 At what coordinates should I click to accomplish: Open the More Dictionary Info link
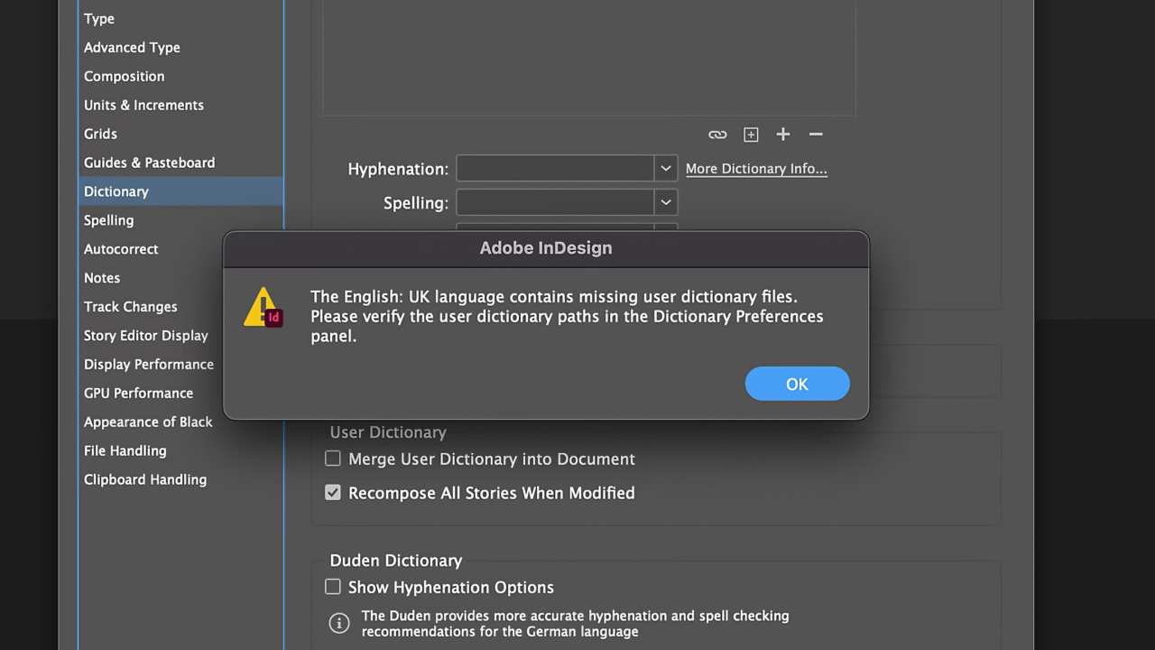click(756, 169)
